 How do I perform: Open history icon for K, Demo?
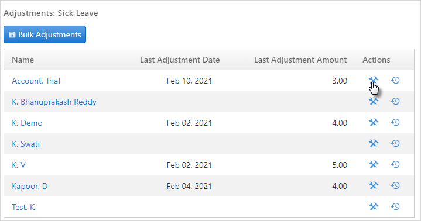tap(395, 122)
